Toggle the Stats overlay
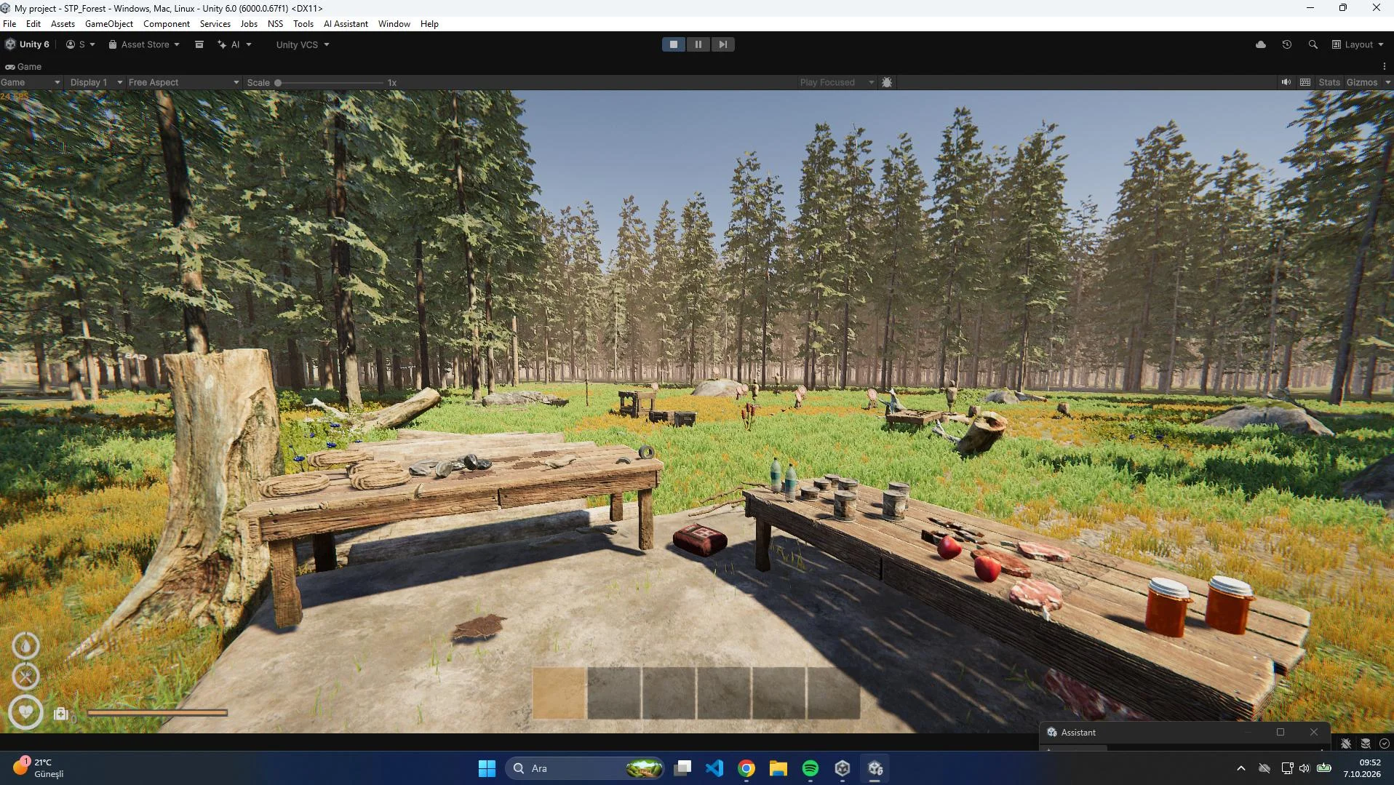1394x785 pixels. pos(1329,82)
